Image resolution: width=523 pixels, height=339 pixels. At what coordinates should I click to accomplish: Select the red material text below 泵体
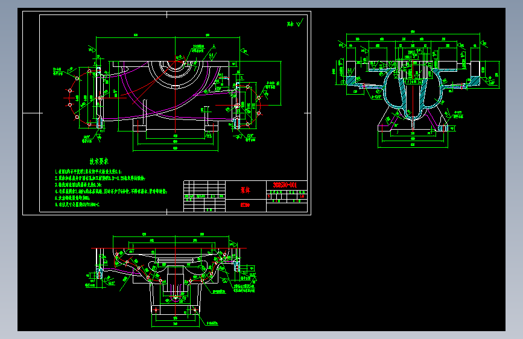click(x=245, y=205)
